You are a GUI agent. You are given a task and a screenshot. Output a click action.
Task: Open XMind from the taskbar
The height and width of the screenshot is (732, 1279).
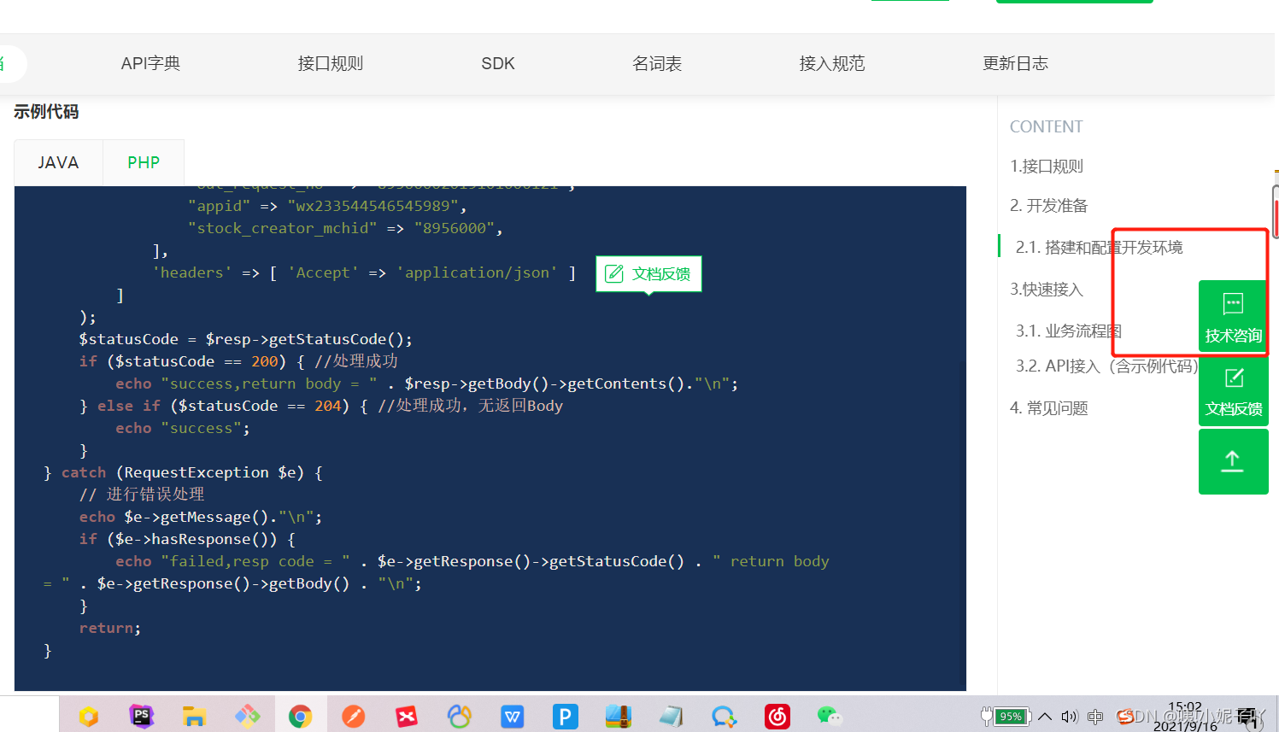coord(407,716)
